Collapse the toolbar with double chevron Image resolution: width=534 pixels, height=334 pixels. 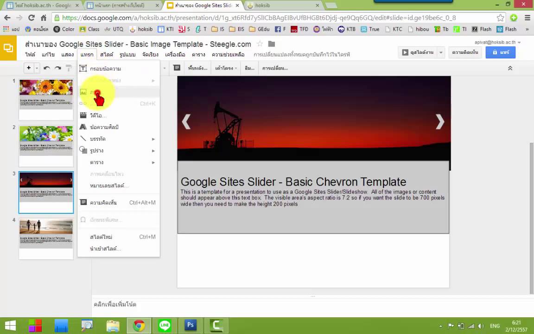click(x=510, y=68)
